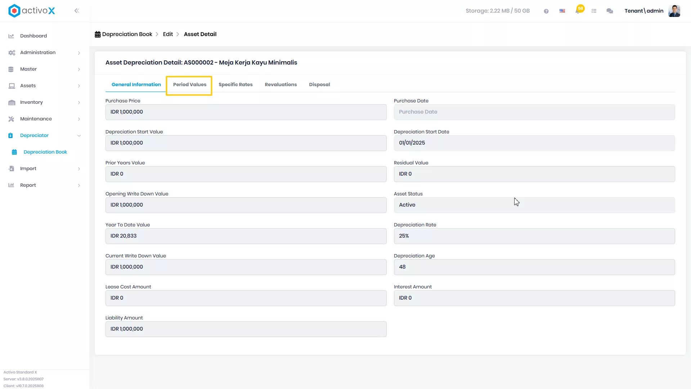Click the Depreciation Book calendar icon in breadcrumb

(x=98, y=34)
